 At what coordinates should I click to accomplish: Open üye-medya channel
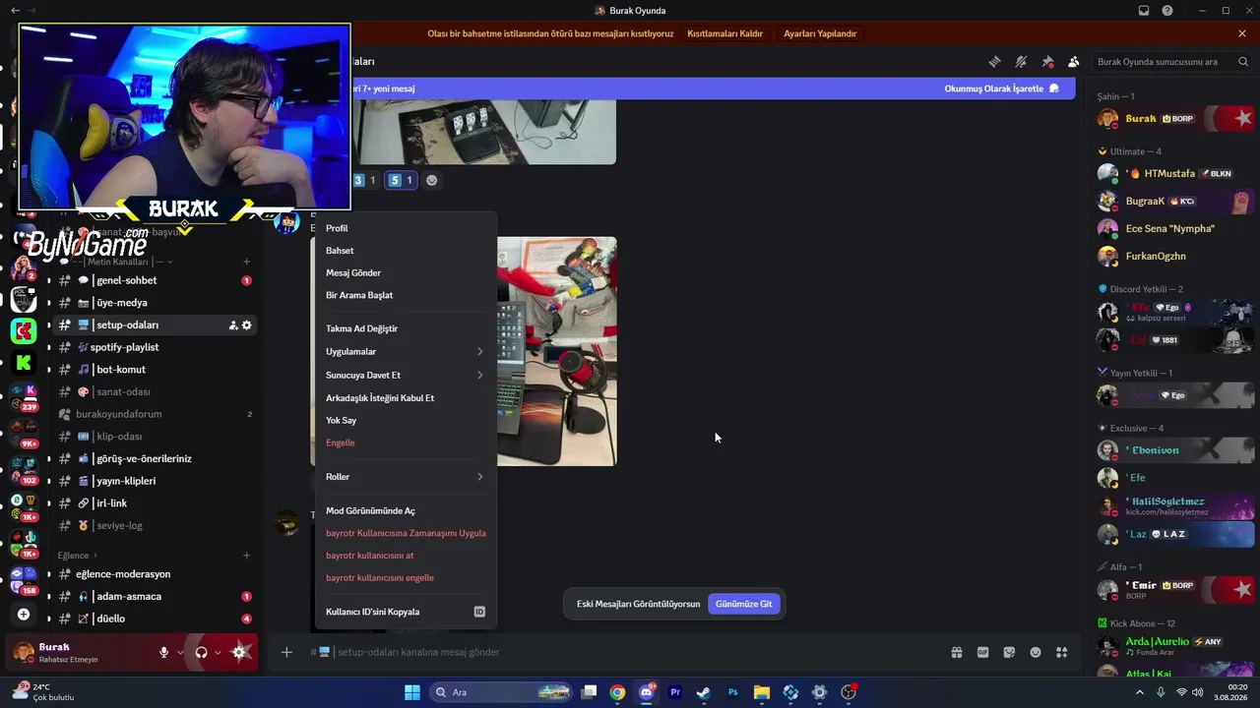click(x=155, y=303)
